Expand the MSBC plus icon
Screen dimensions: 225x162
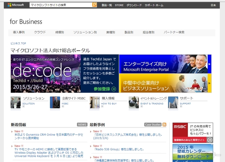point(63,106)
